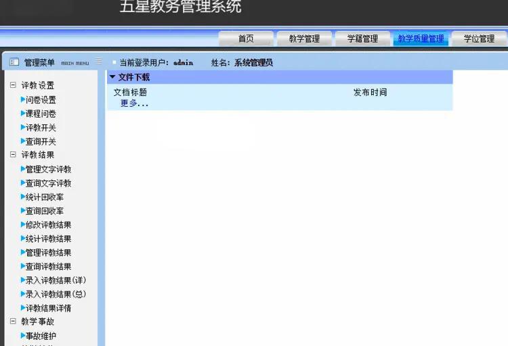The image size is (508, 346).
Task: Click the 评教结果 group label
Action: 37,155
